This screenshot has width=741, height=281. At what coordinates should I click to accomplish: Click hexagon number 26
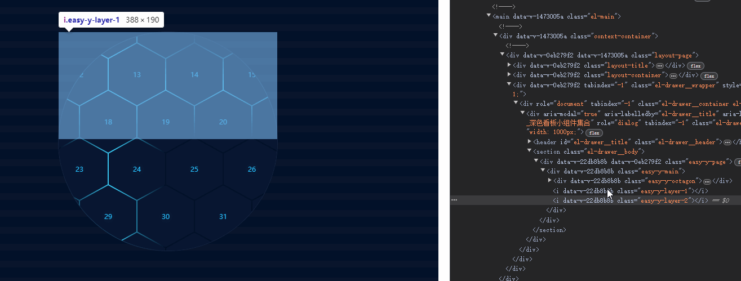(252, 169)
